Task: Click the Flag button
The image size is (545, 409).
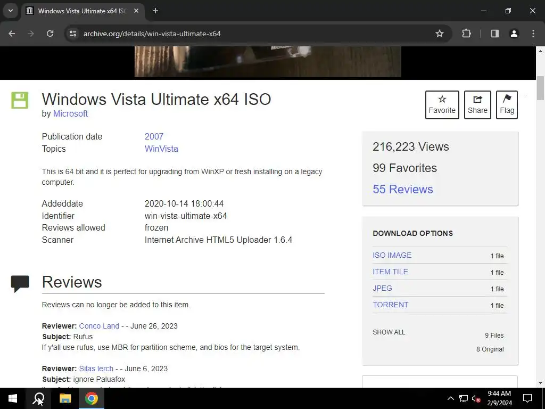Action: pyautogui.click(x=507, y=105)
